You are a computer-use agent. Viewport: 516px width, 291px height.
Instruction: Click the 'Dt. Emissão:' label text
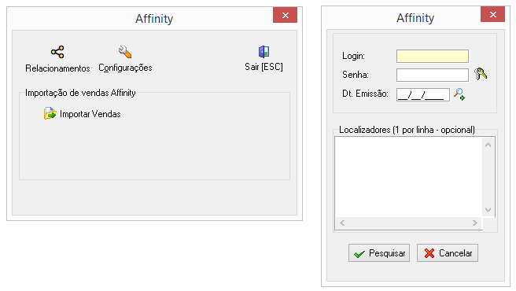365,94
